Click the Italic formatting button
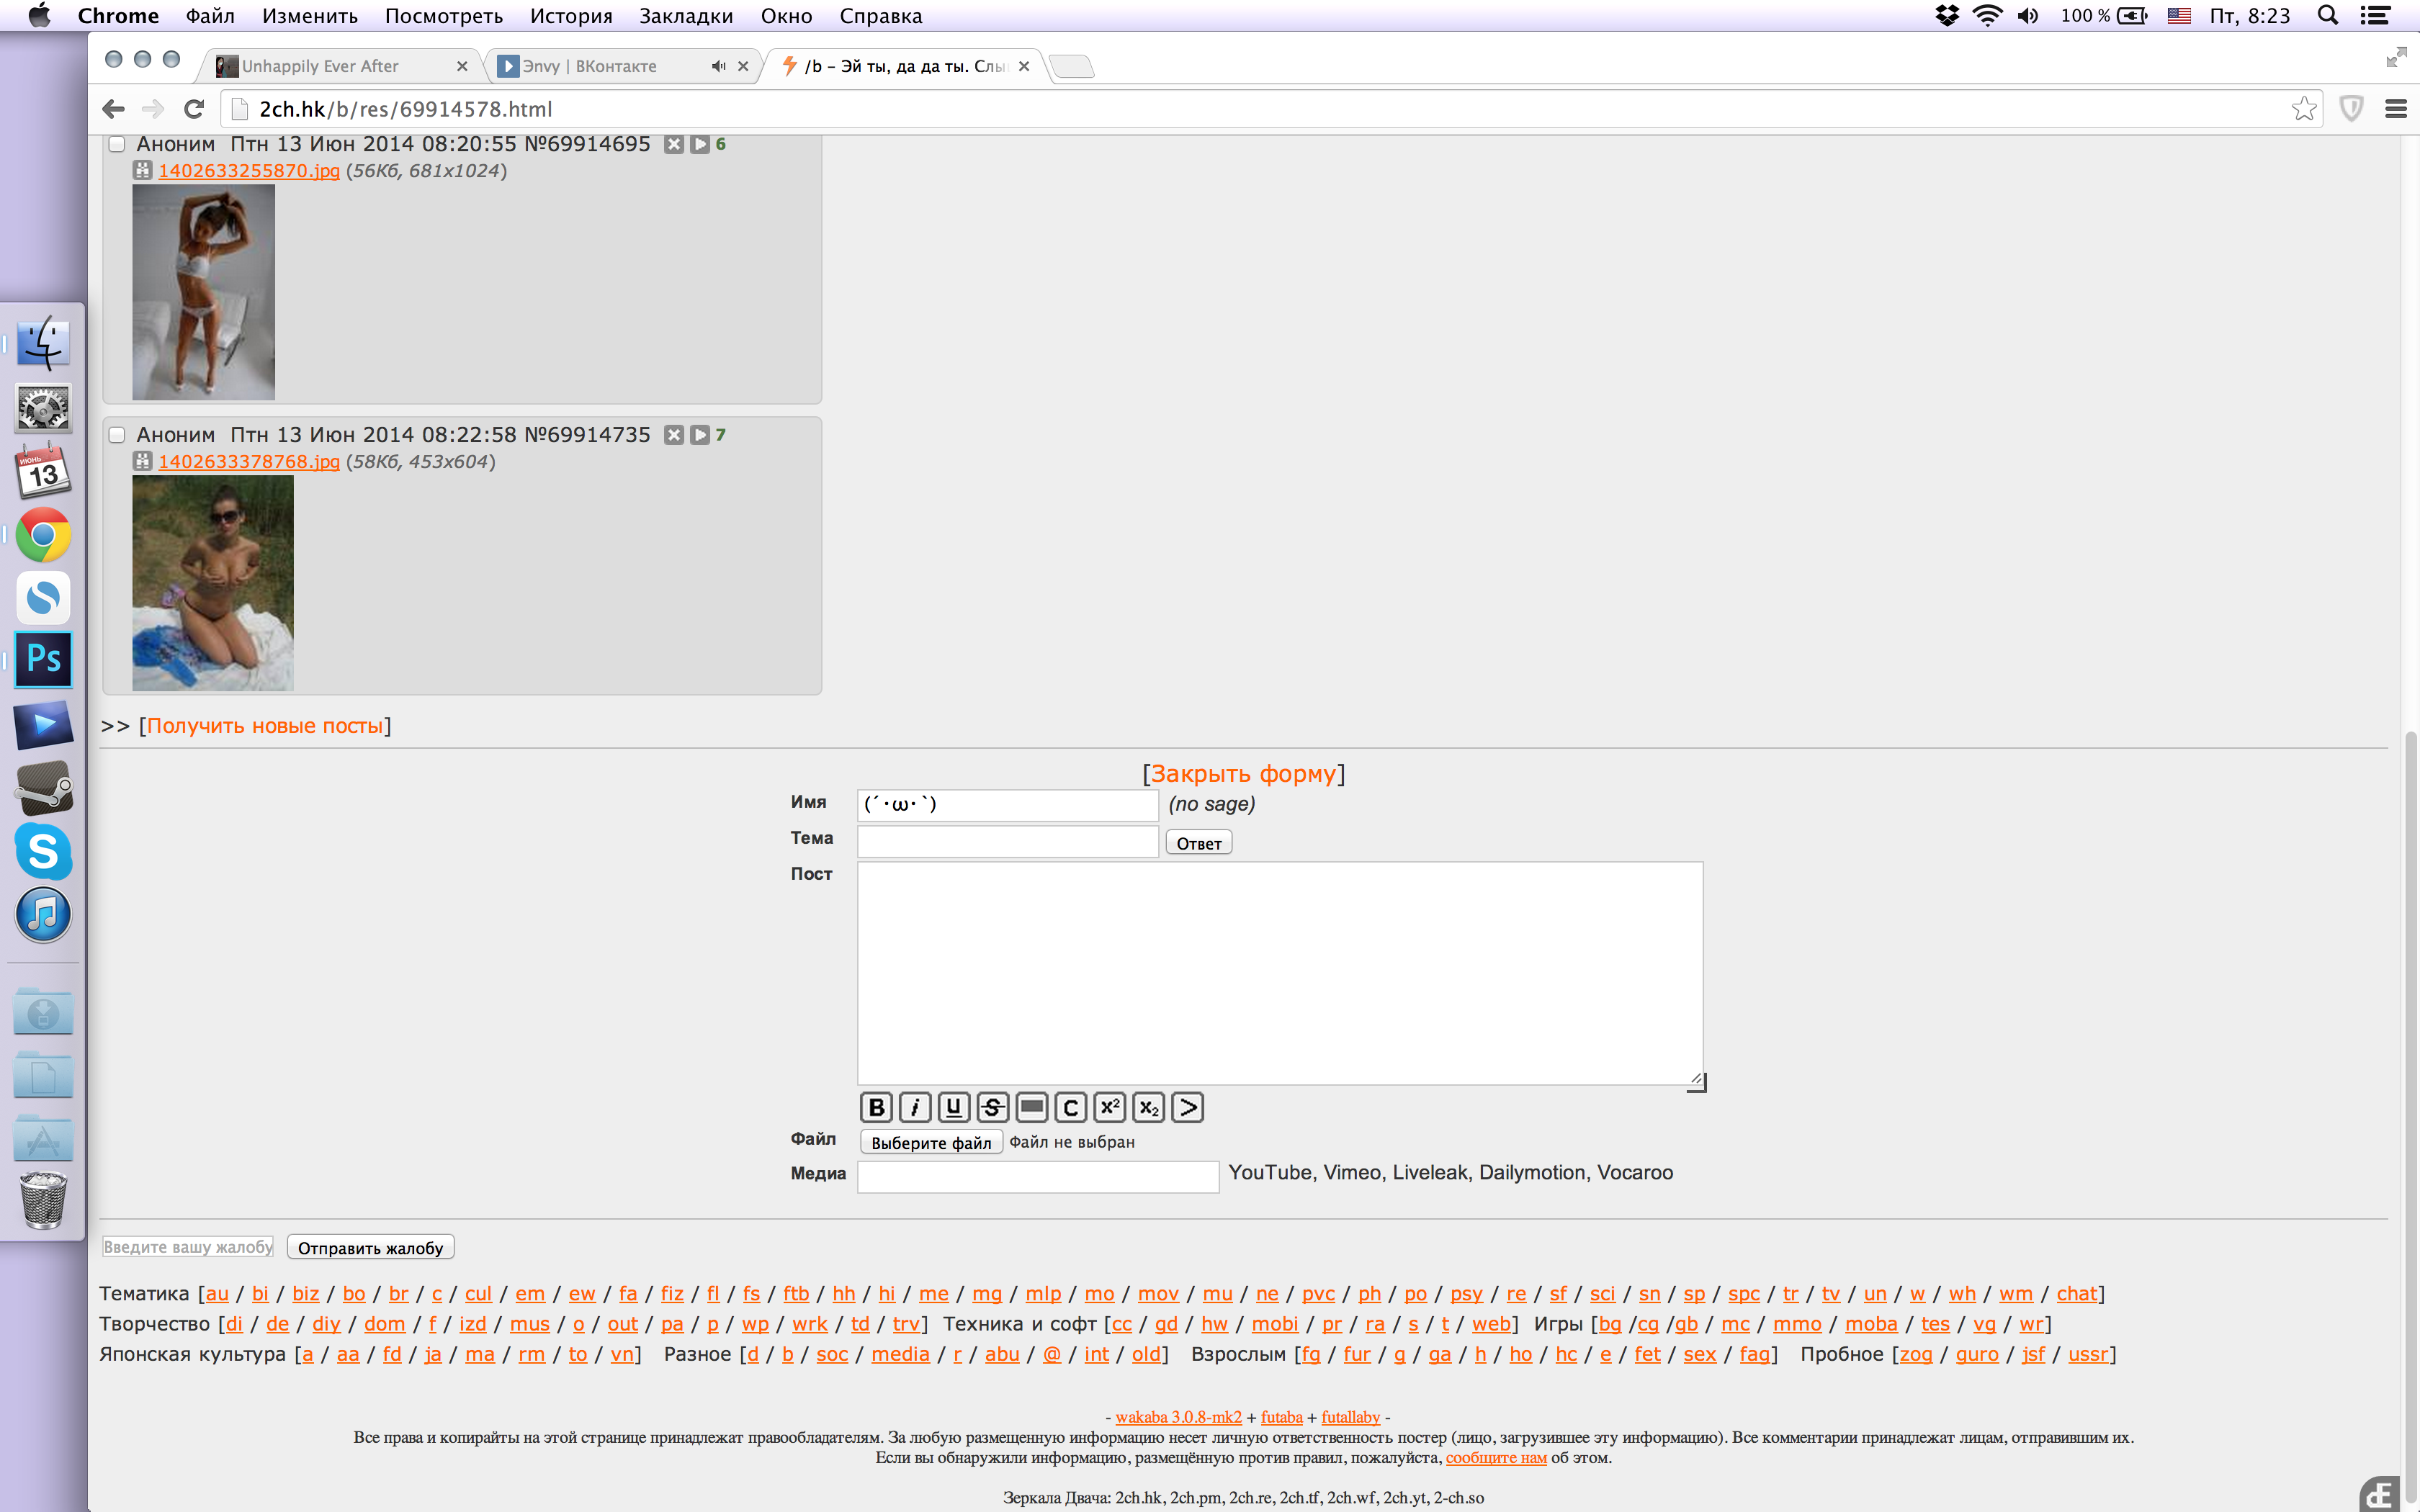 914,1107
